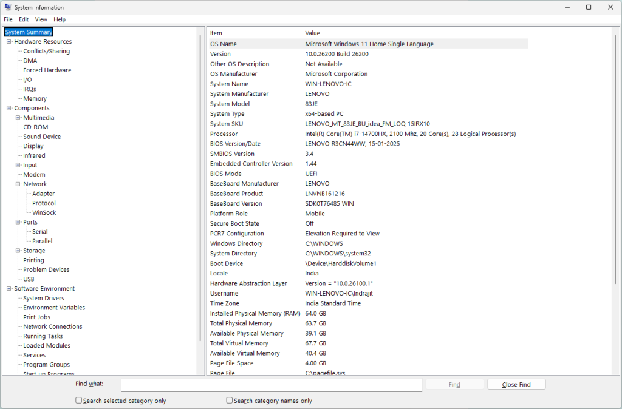Select the Program Groups tree item

tap(46, 365)
